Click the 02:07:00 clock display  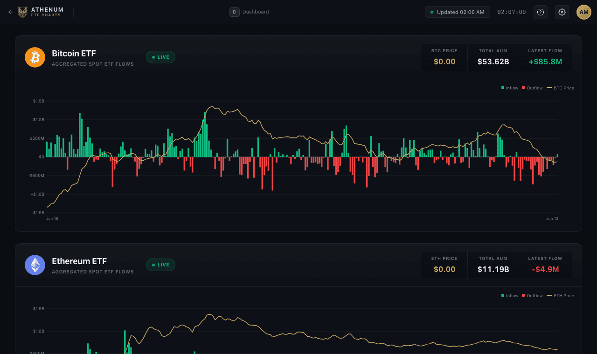pyautogui.click(x=512, y=12)
